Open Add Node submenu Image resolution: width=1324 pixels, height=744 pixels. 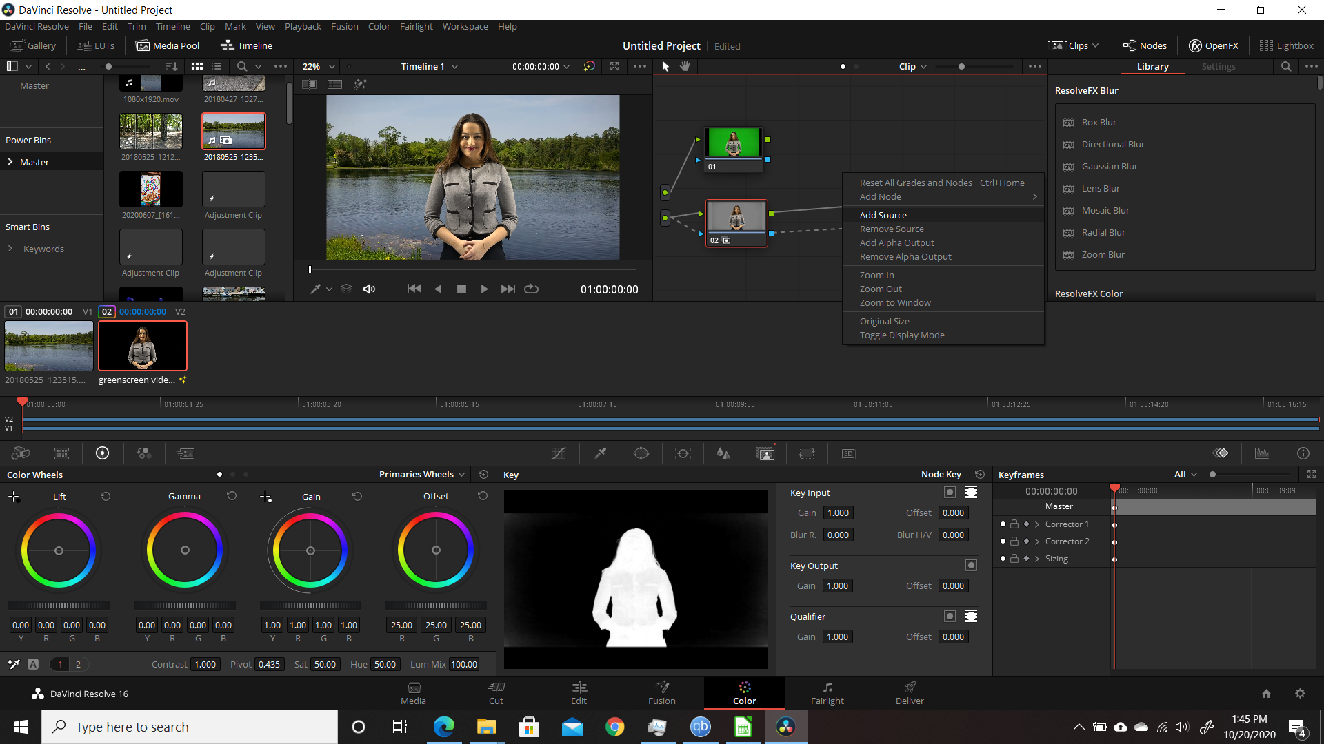[x=943, y=196]
